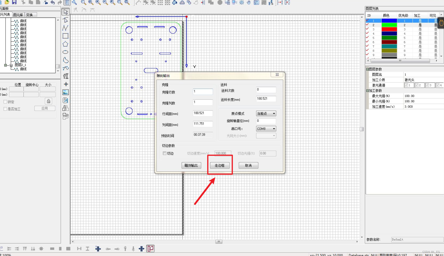Viewport: 444px width, 256px height.
Task: Click the move down arrow in bottom toolbar
Action: 133,249
